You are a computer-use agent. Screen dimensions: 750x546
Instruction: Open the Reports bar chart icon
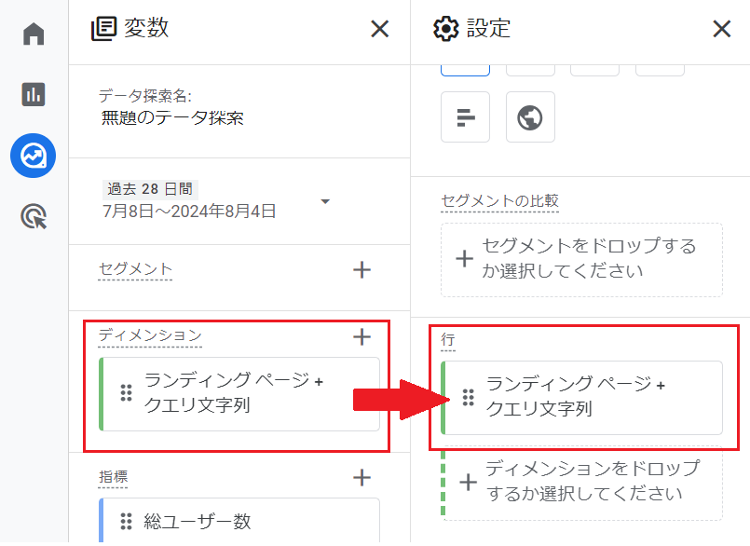pos(34,94)
